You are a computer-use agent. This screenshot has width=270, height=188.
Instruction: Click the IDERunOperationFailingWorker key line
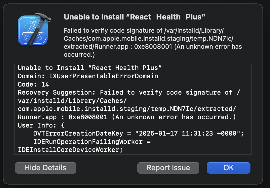click(92, 142)
